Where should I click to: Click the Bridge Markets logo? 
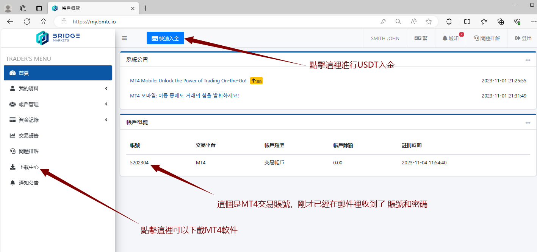pyautogui.click(x=58, y=38)
